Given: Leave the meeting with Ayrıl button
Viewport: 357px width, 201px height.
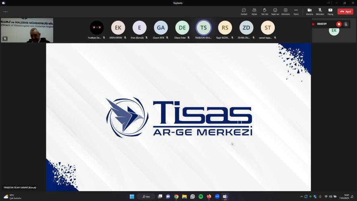Looking at the screenshot, I should (x=345, y=12).
